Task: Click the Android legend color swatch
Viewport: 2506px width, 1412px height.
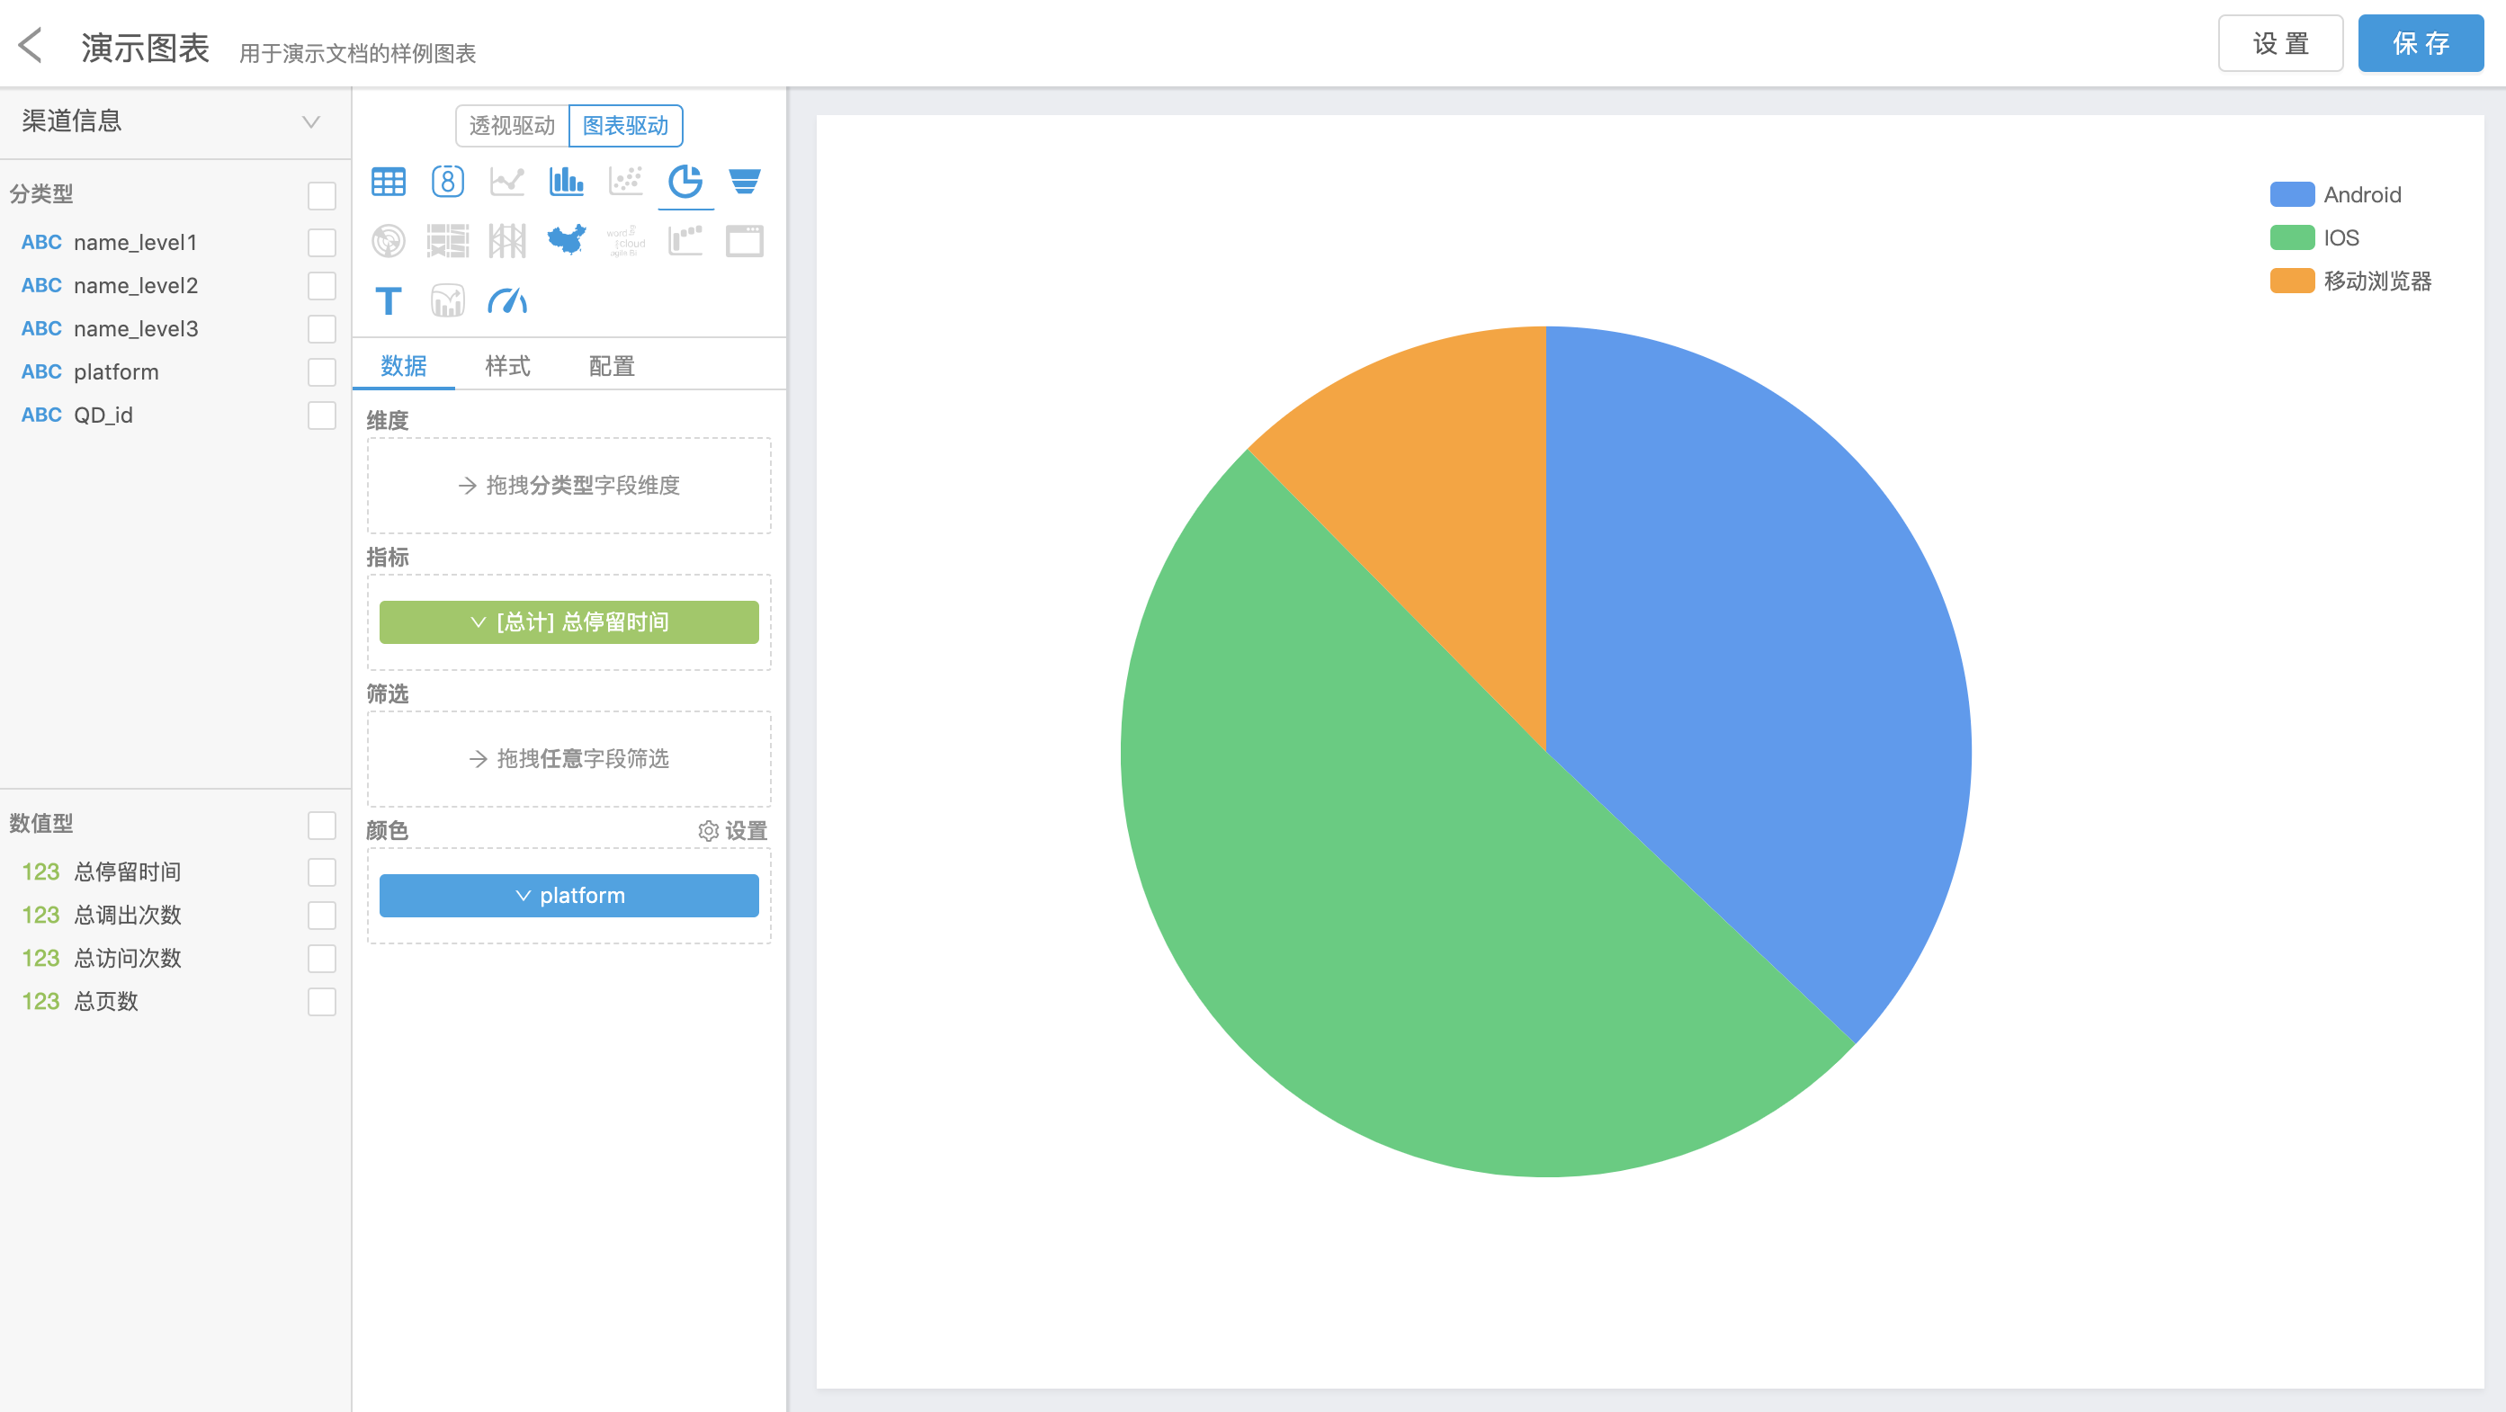Action: click(x=2291, y=194)
